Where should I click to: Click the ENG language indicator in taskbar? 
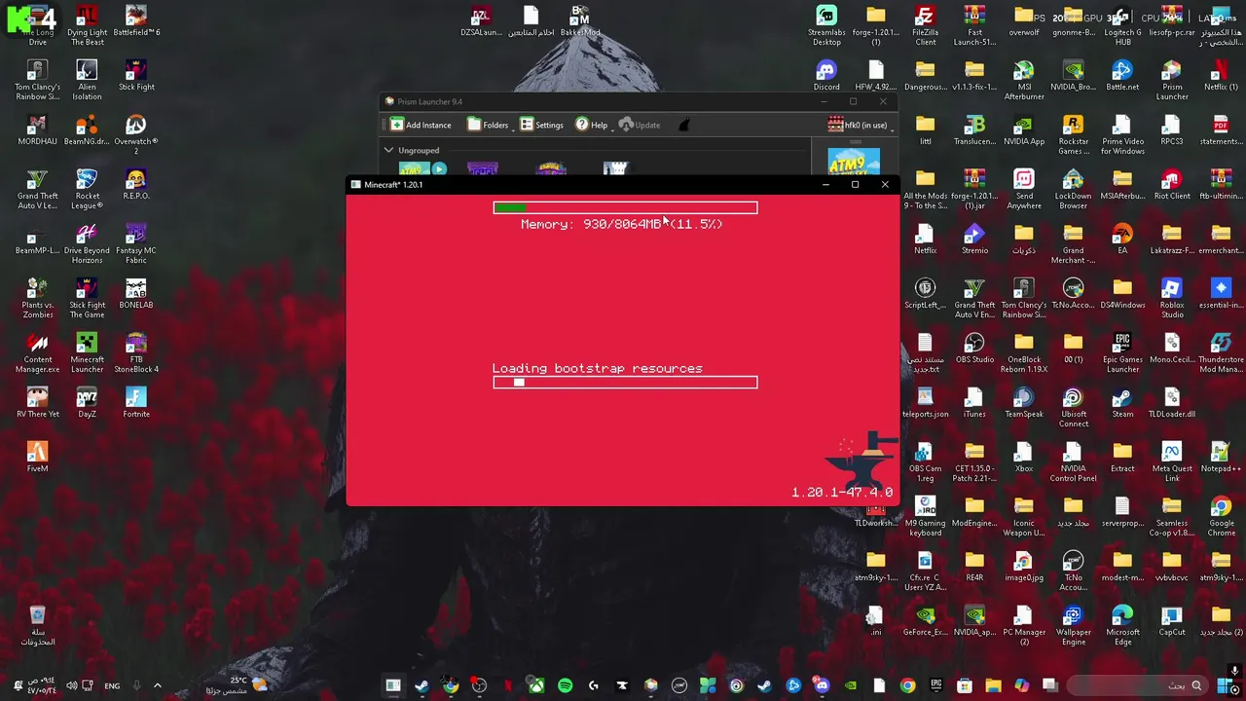pyautogui.click(x=112, y=685)
